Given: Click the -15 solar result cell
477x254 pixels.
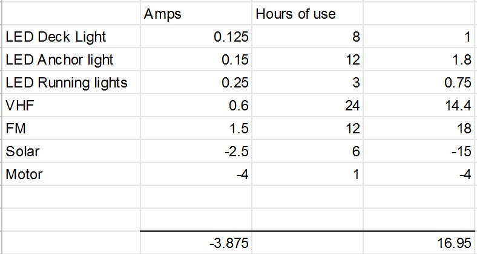Looking at the screenshot, I should pos(419,151).
